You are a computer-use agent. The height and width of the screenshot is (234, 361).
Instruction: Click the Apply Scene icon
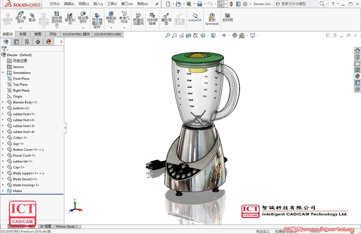click(241, 36)
